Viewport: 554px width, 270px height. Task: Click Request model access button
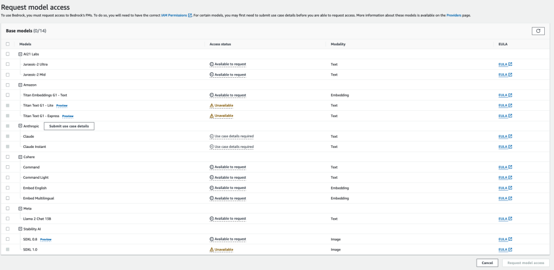[526, 263]
